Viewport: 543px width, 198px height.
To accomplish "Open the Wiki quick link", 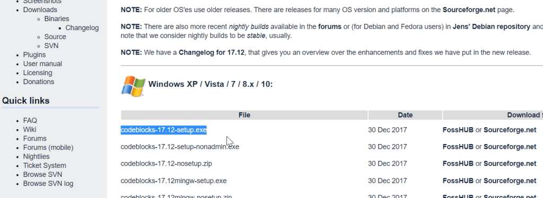I will (30, 130).
